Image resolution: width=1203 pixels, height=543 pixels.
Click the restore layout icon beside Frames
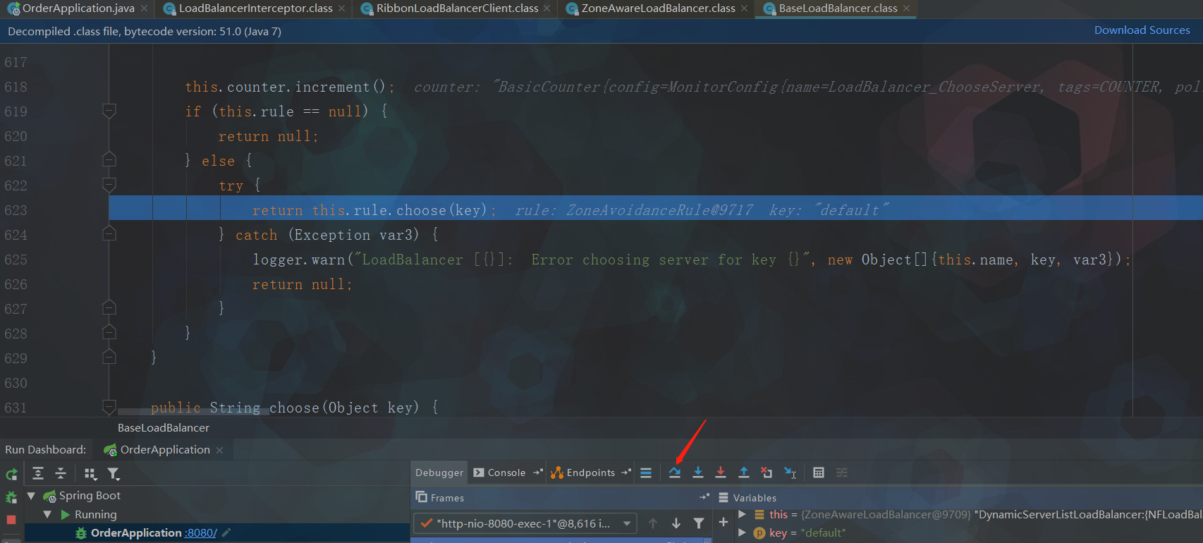coord(704,497)
